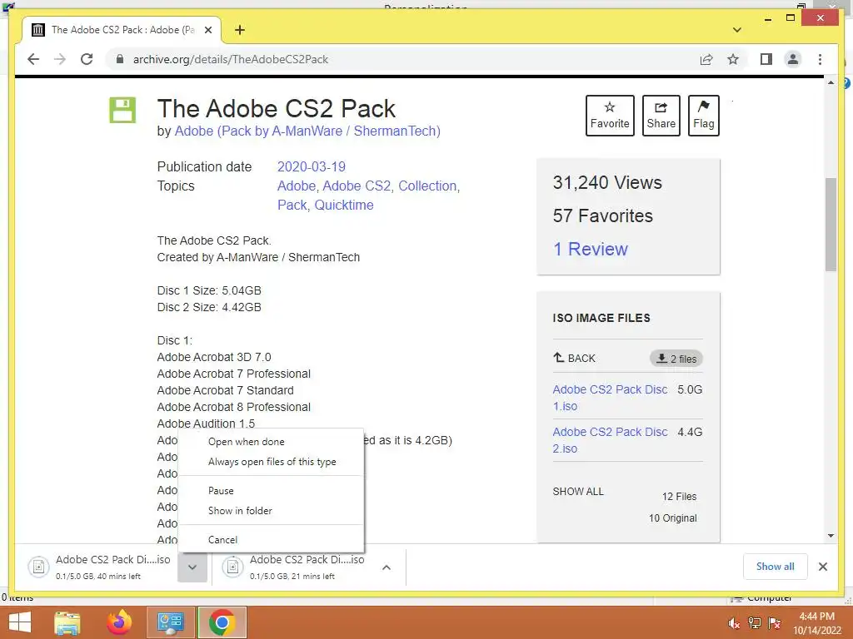The width and height of the screenshot is (853, 639).
Task: Click the 31,240 Views text
Action: click(x=607, y=182)
